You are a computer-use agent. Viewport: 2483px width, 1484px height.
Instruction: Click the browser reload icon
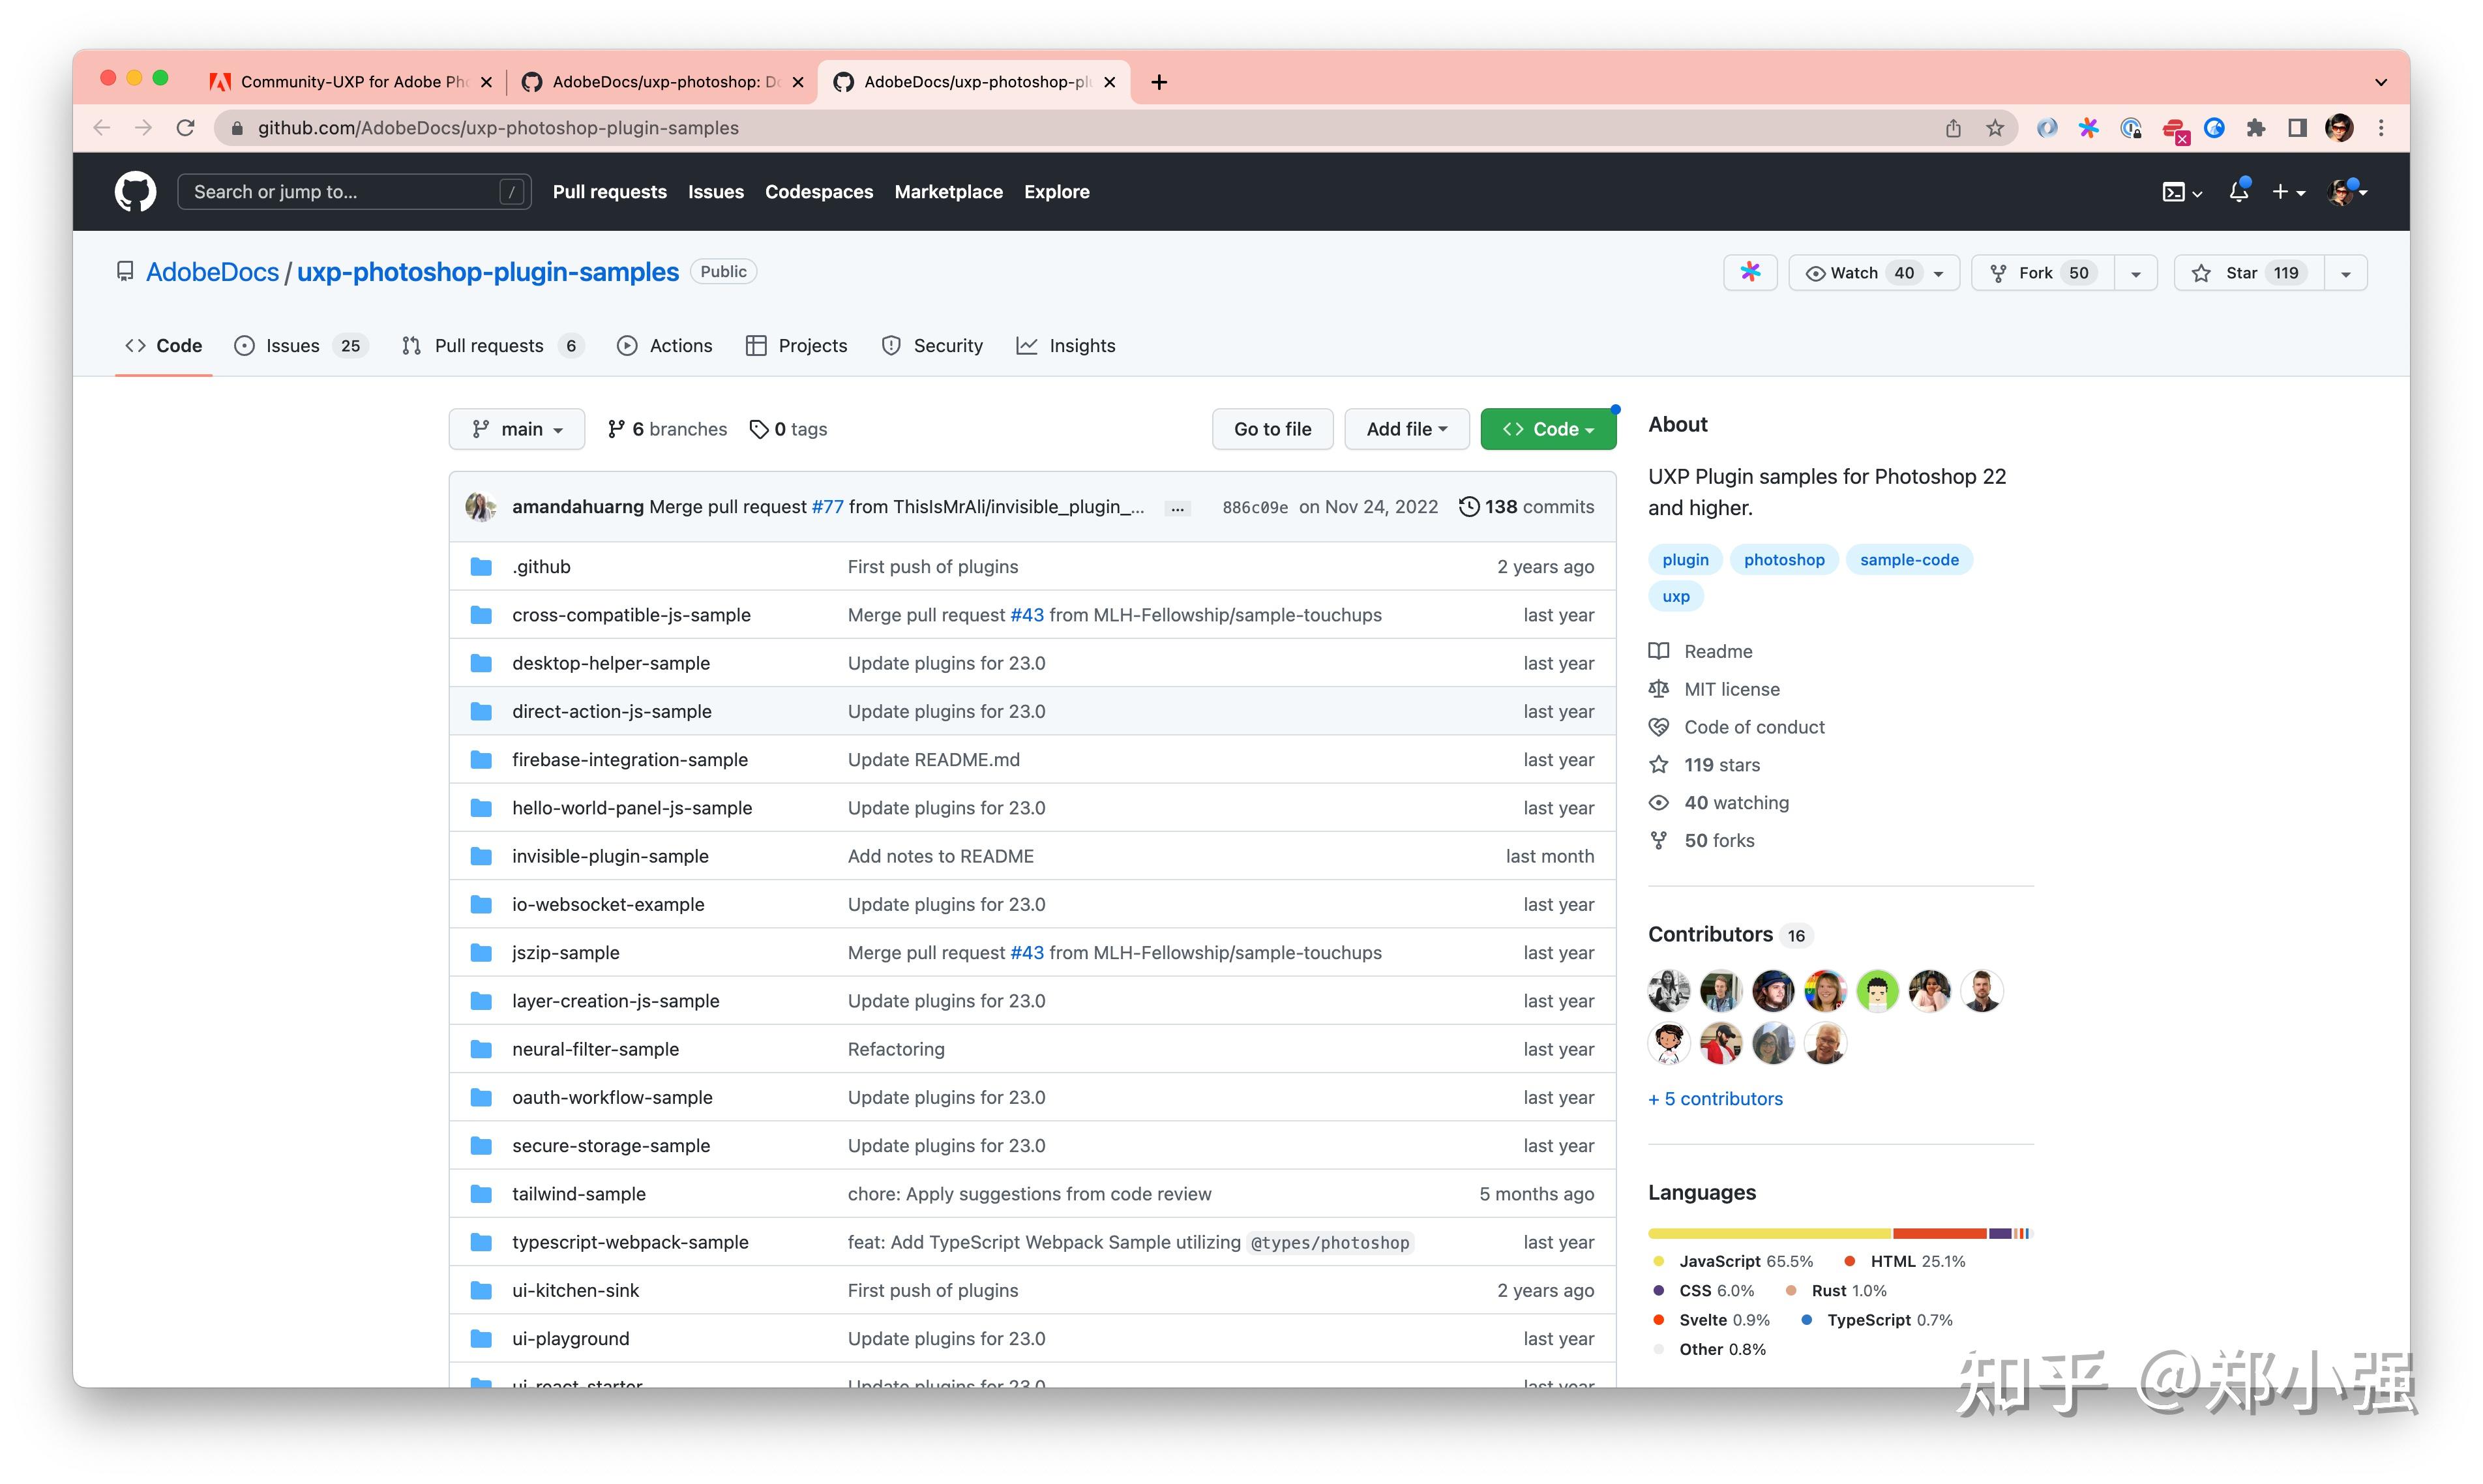(186, 128)
